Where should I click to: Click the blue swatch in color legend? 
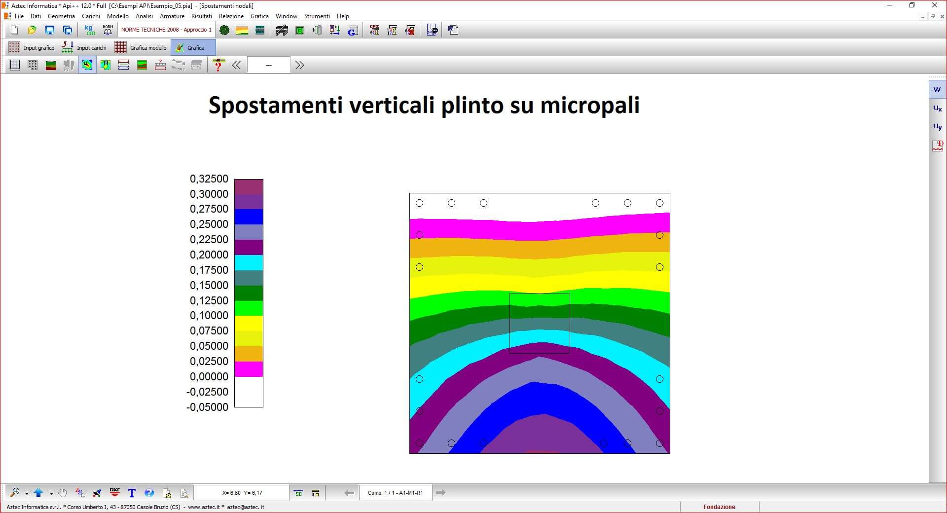click(x=249, y=217)
